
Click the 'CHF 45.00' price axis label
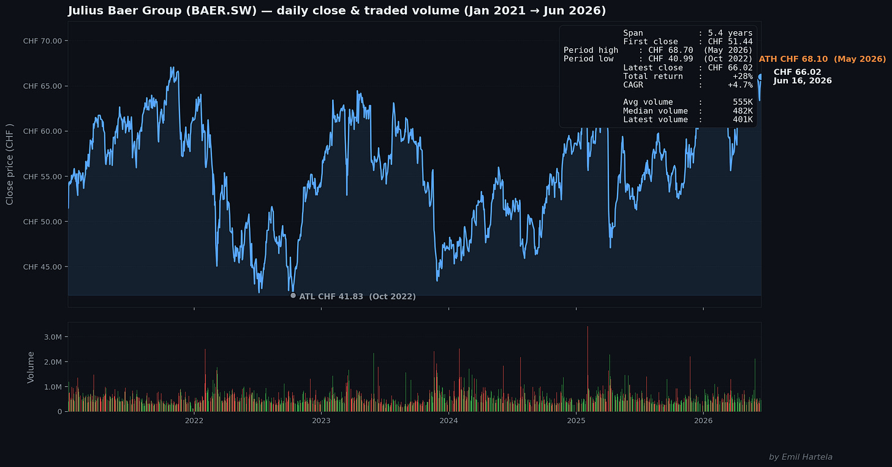42,267
